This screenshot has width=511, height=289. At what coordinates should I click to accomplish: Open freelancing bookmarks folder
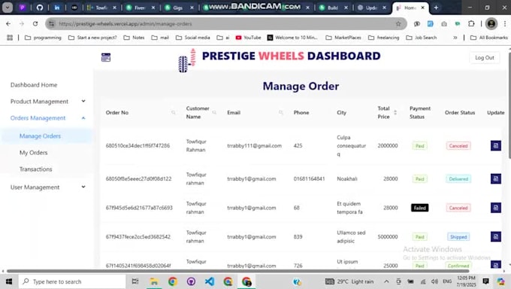(383, 38)
